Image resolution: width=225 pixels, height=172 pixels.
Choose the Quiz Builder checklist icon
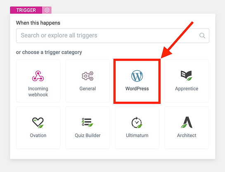pos(88,122)
